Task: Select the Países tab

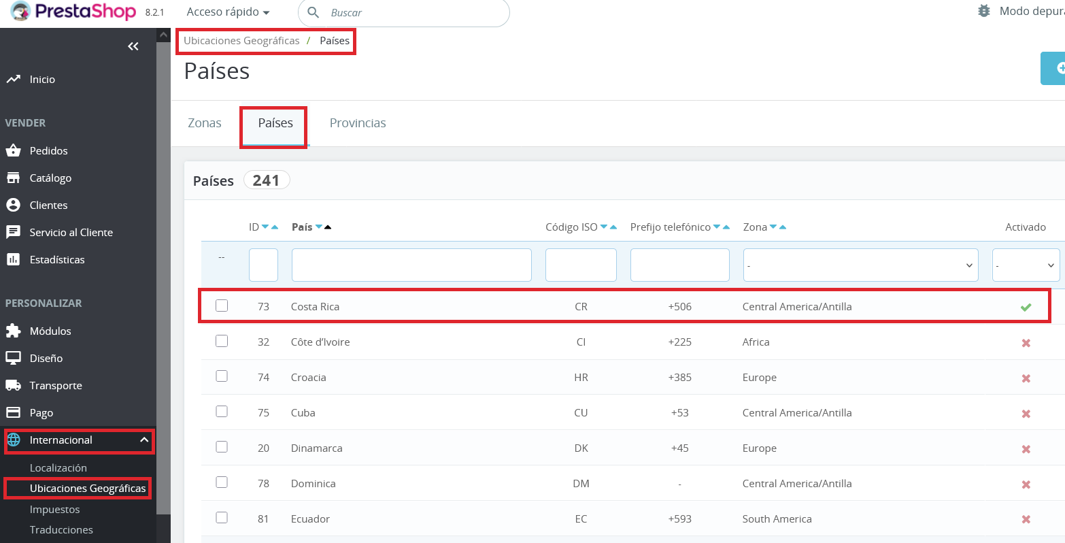Action: click(x=275, y=123)
